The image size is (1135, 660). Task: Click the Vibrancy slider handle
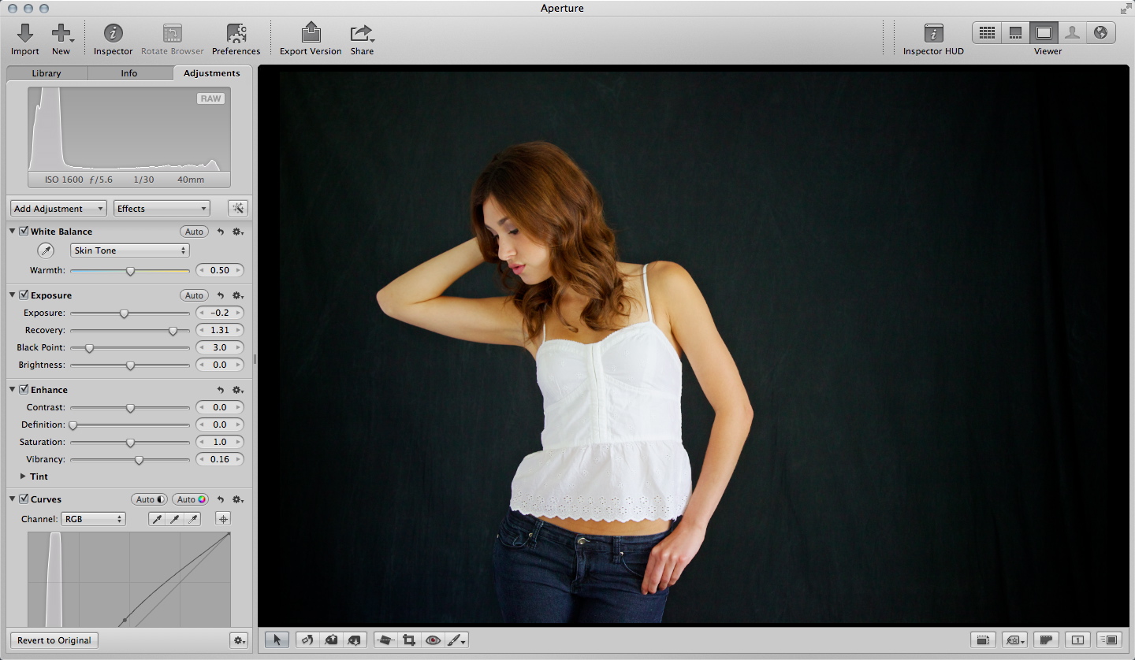[139, 460]
